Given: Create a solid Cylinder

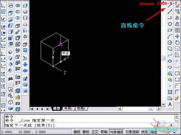Looking at the screenshot, I should click(x=25, y=18).
